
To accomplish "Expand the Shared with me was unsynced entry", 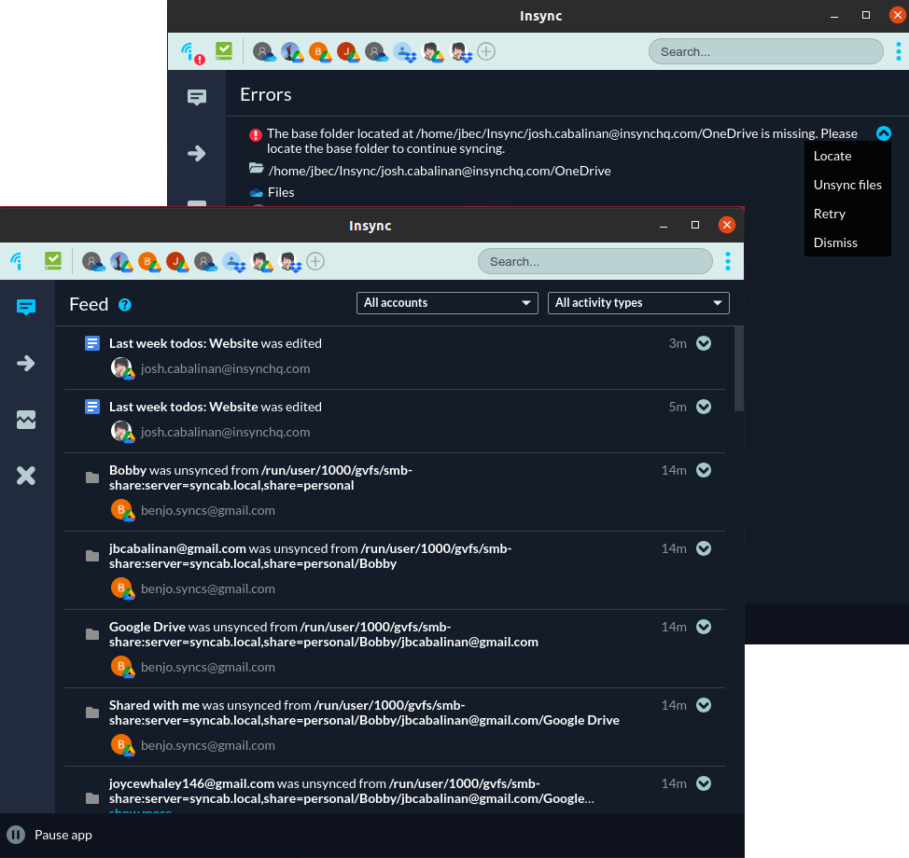I will (x=704, y=705).
